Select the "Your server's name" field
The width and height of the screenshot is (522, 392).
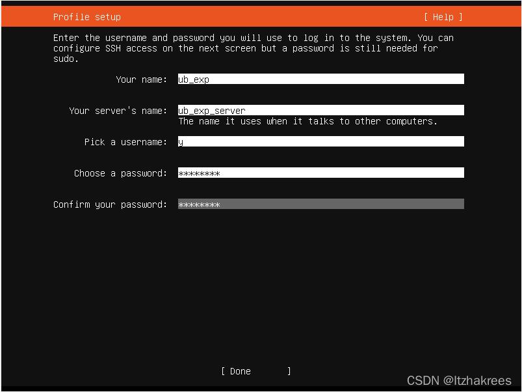pyautogui.click(x=321, y=110)
